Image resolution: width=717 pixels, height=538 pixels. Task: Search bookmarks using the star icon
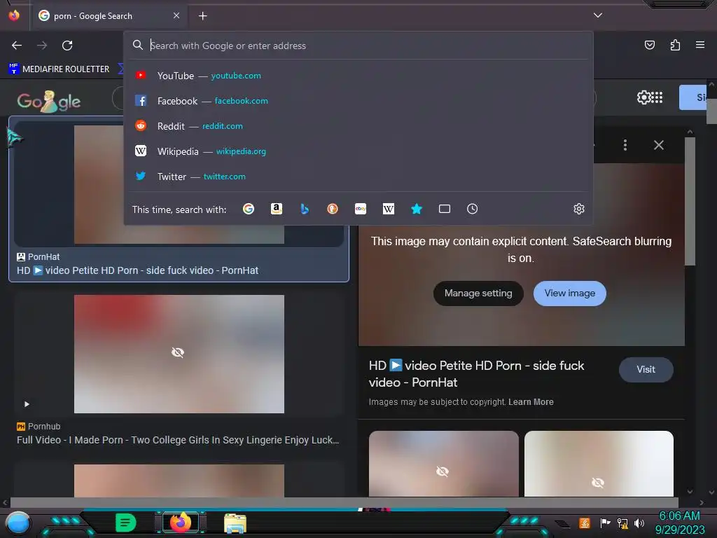417,209
